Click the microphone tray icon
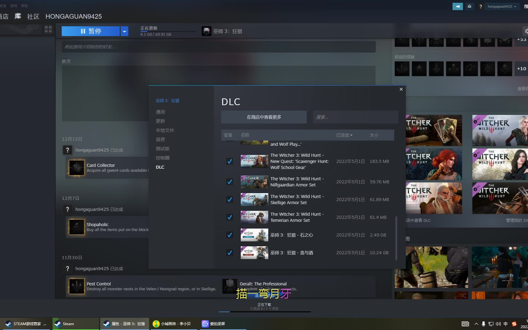Viewport: 528px width, 330px height. point(483,324)
